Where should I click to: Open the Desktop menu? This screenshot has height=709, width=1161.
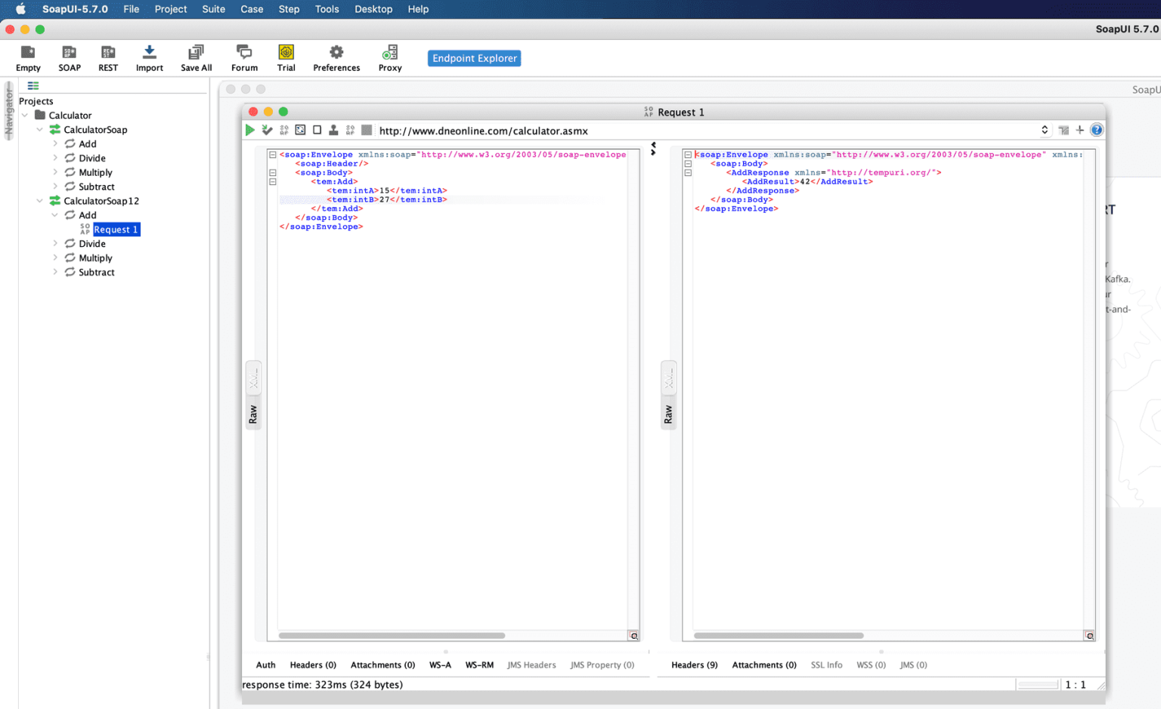click(373, 9)
